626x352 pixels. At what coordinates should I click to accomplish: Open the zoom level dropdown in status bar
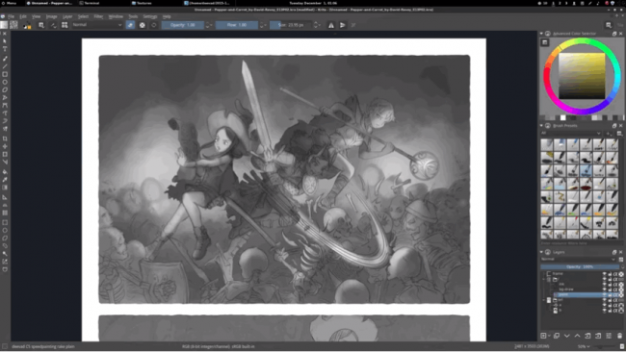pyautogui.click(x=584, y=346)
